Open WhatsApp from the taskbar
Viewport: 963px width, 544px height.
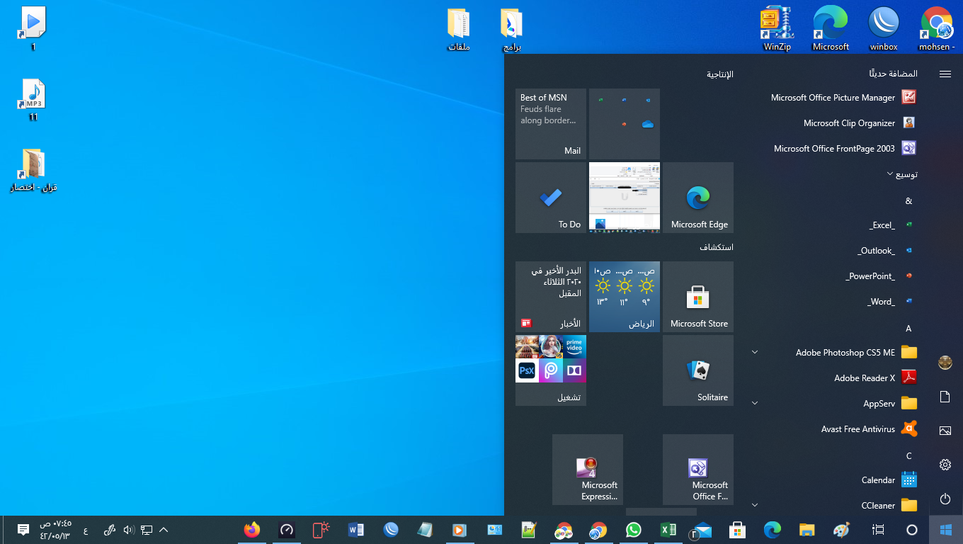tap(633, 530)
